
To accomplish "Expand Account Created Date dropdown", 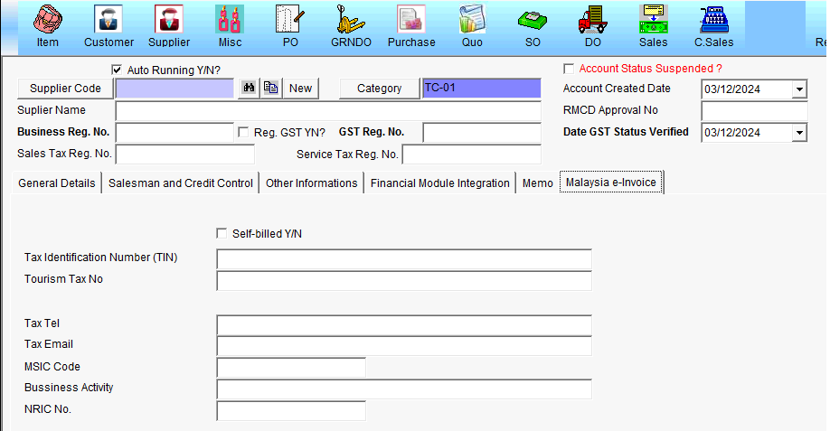I will pyautogui.click(x=799, y=89).
